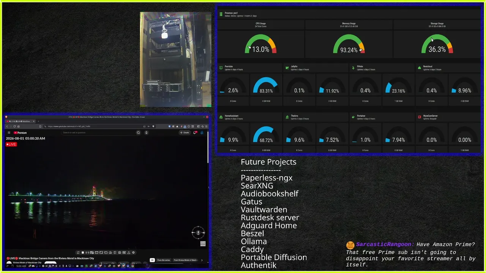The height and width of the screenshot is (273, 486).
Task: Click the YouTube search magnifier button
Action: click(138, 133)
